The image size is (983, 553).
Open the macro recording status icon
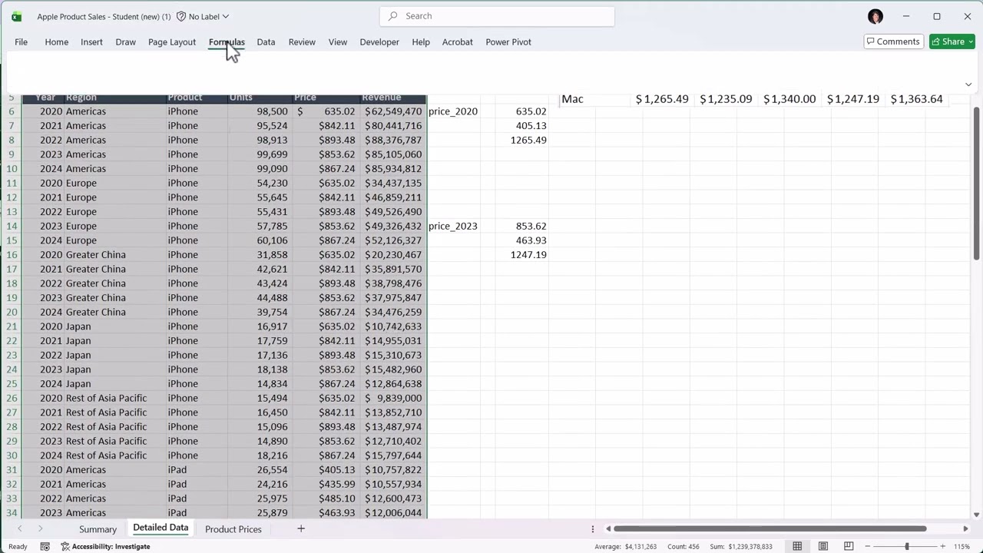[45, 546]
